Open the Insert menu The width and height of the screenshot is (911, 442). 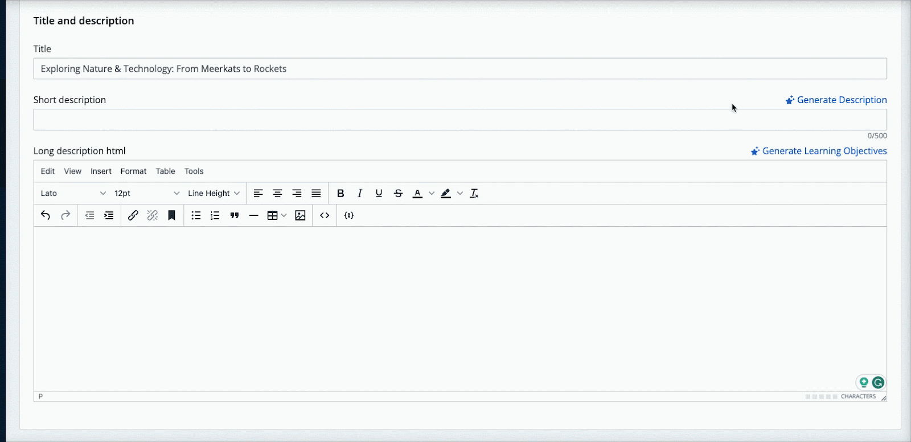tap(101, 171)
